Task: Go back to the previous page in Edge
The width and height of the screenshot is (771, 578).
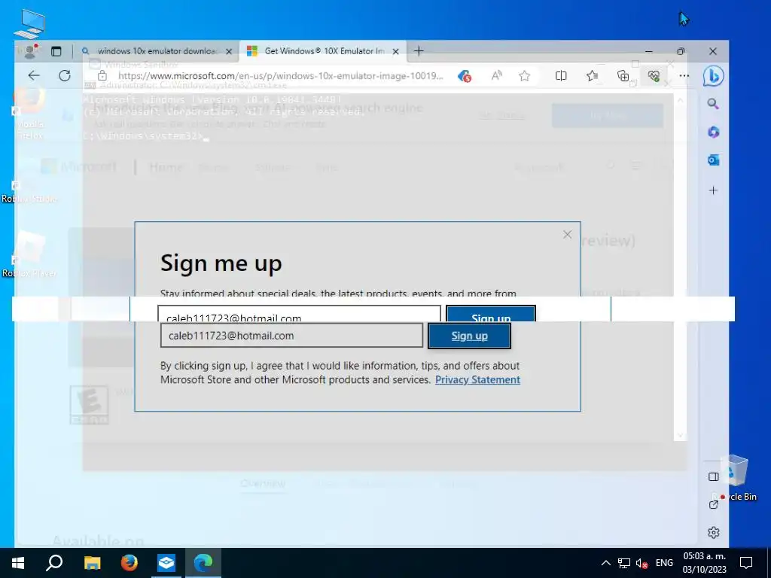Action: [x=33, y=76]
